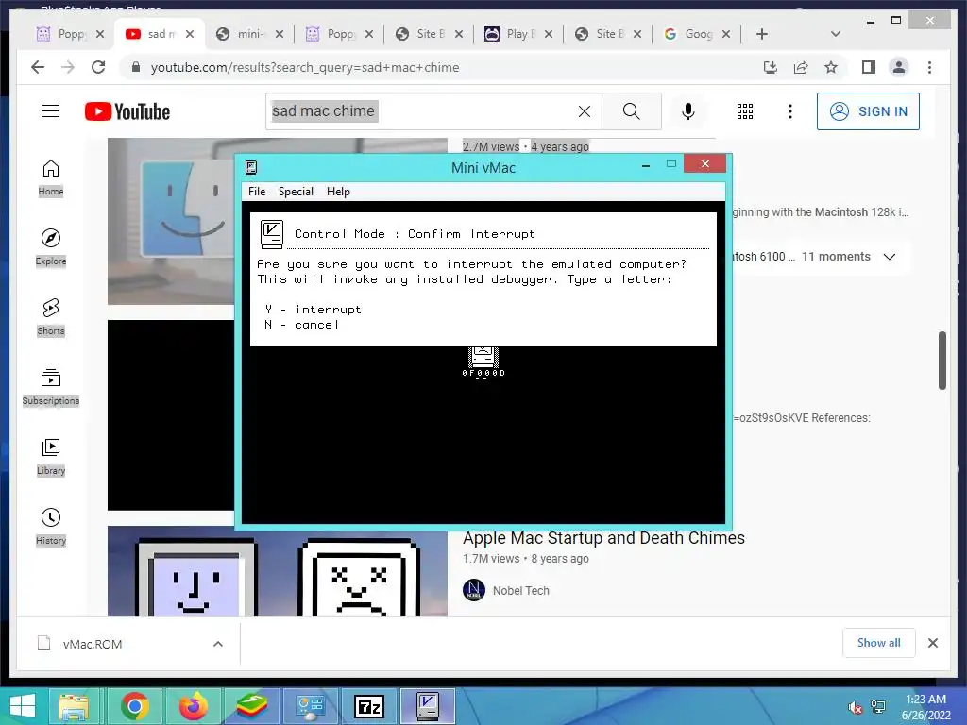Open the YouTube apps grid icon
Screen dimensions: 967x725
tap(745, 111)
